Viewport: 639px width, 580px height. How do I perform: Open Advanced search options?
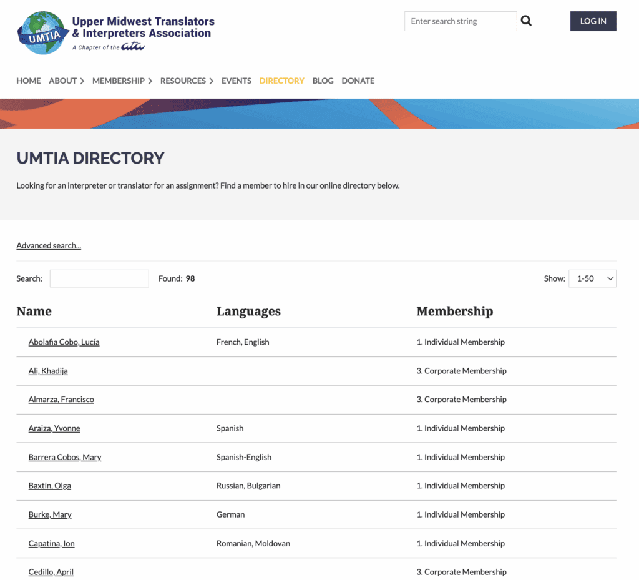(48, 245)
